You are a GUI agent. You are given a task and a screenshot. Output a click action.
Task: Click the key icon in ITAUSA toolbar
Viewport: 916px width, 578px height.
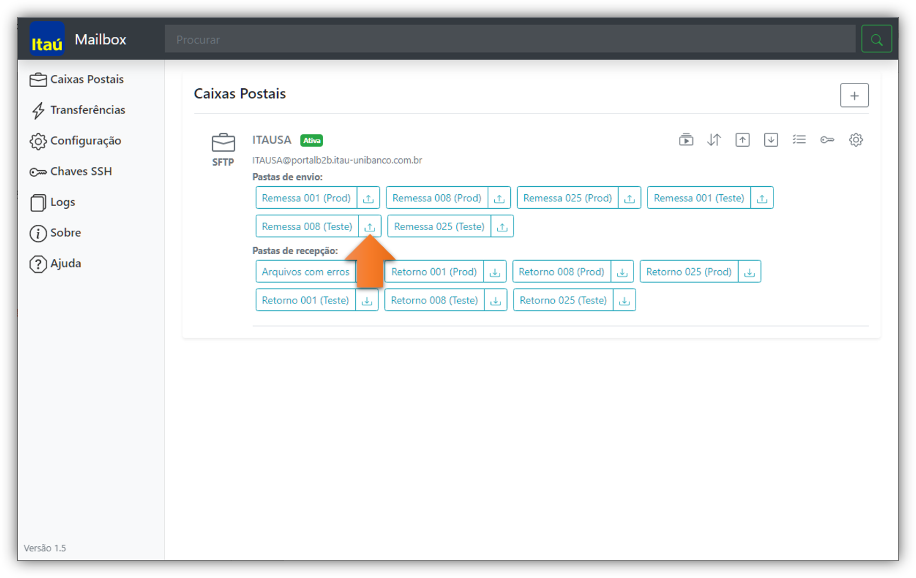point(828,140)
